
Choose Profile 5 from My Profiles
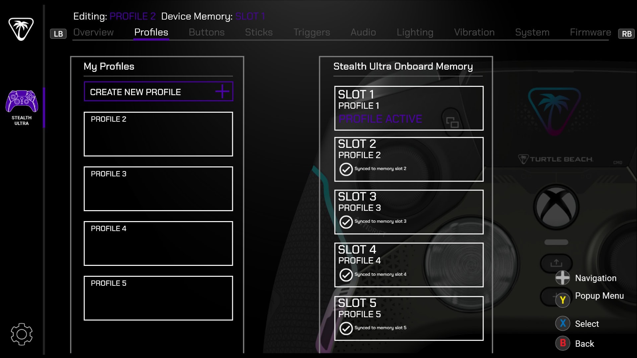158,298
